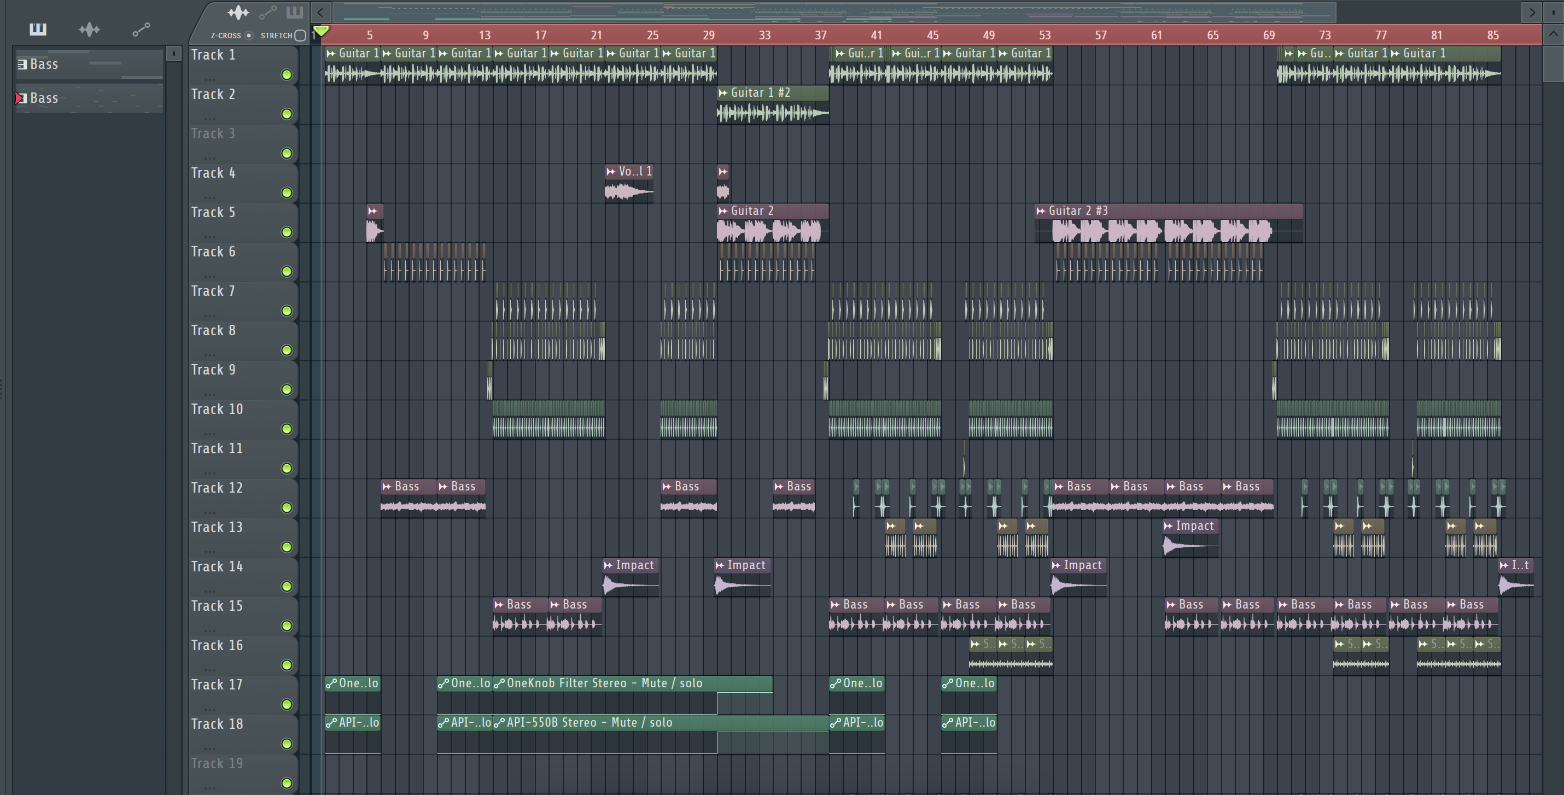Click the three dots under Track 6 name

(210, 276)
